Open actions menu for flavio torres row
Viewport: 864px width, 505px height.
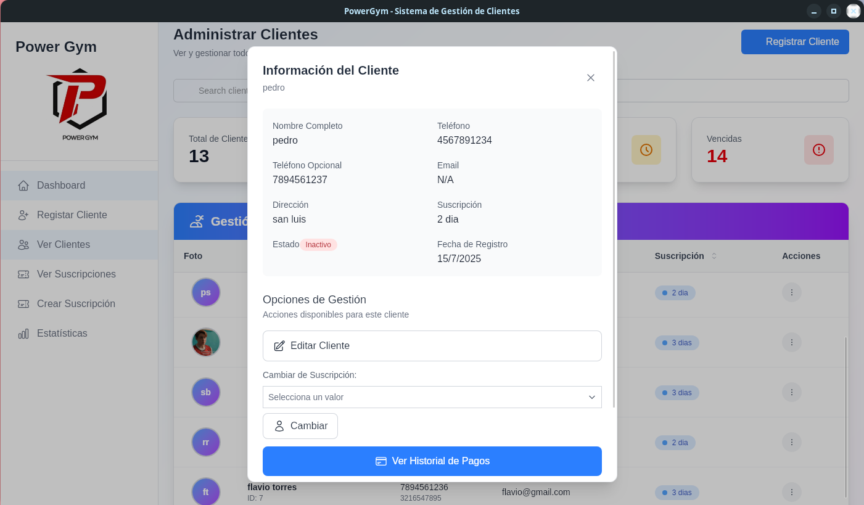[792, 492]
